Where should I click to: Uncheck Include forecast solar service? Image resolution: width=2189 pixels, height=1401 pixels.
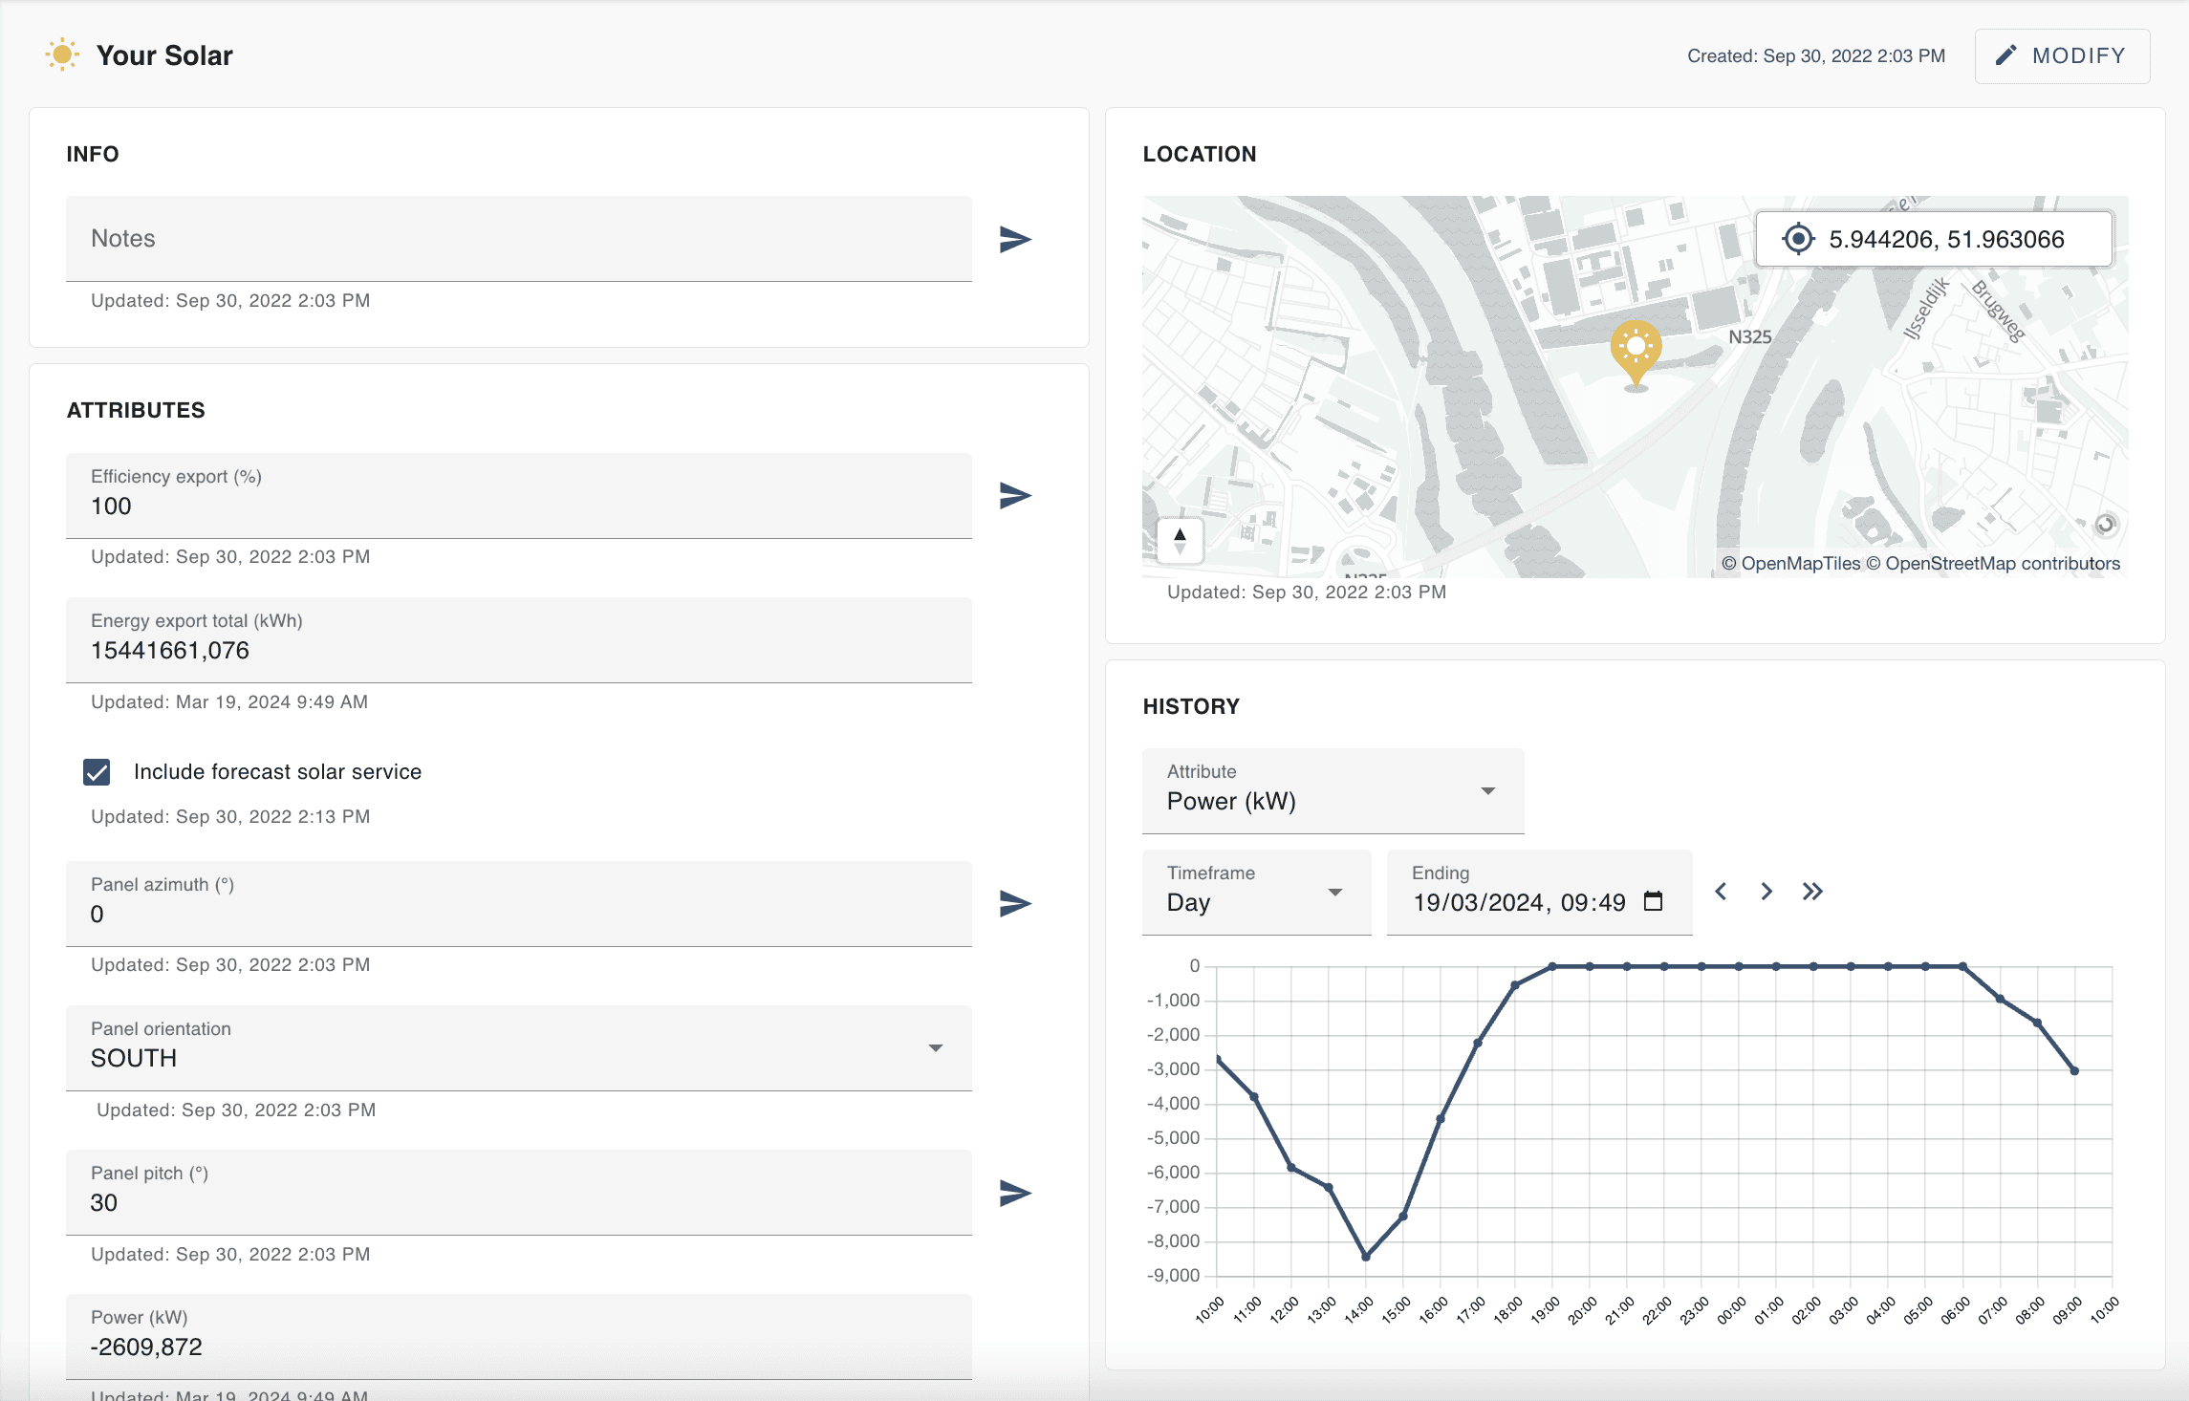97,772
